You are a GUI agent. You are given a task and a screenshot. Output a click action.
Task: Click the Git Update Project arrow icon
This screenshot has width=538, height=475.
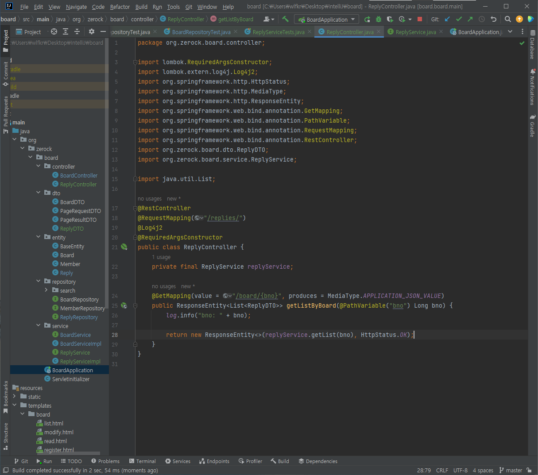447,19
